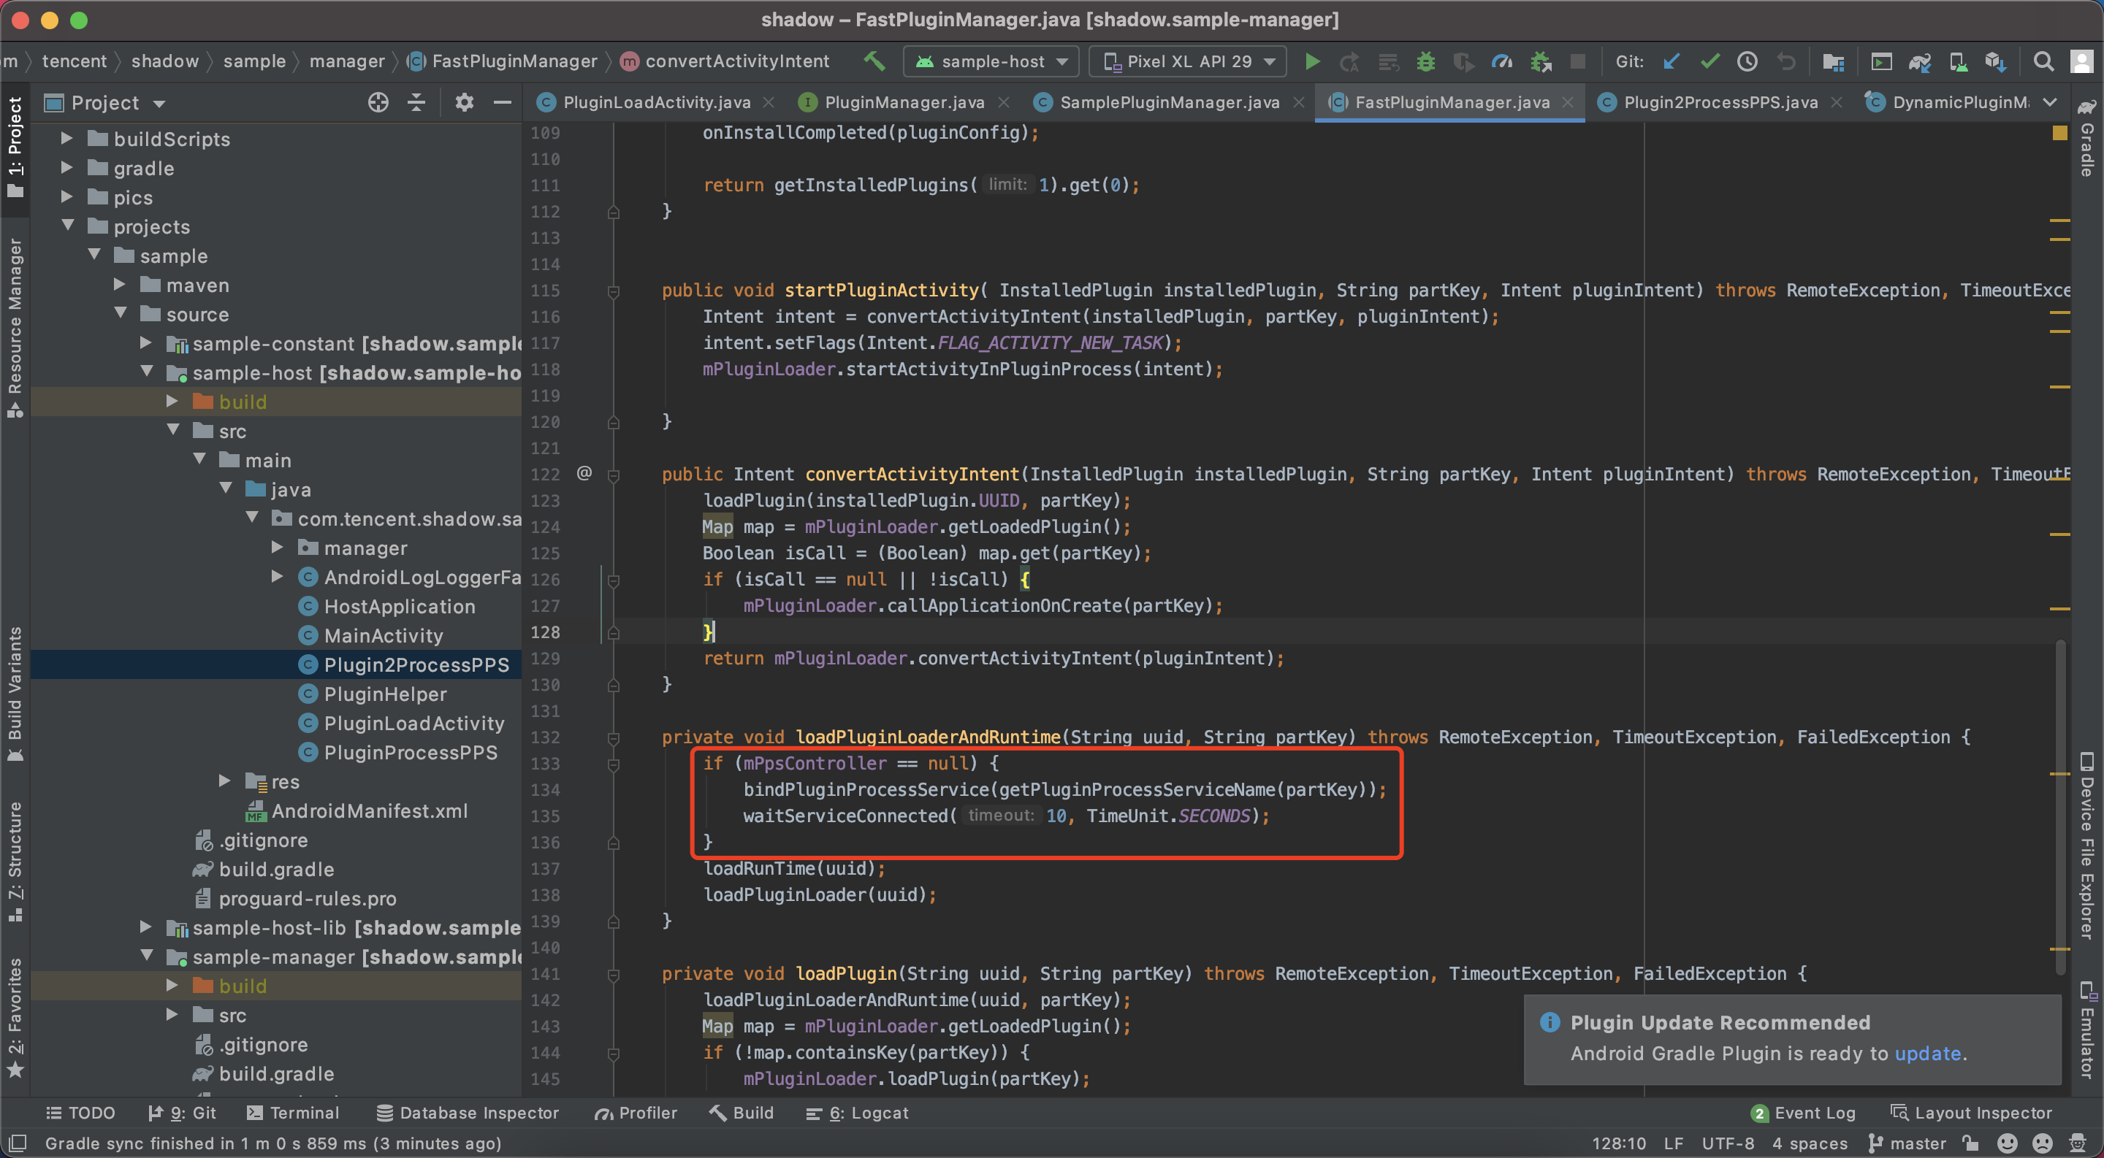2104x1158 pixels.
Task: Select MainActivity in project tree
Action: click(x=383, y=635)
